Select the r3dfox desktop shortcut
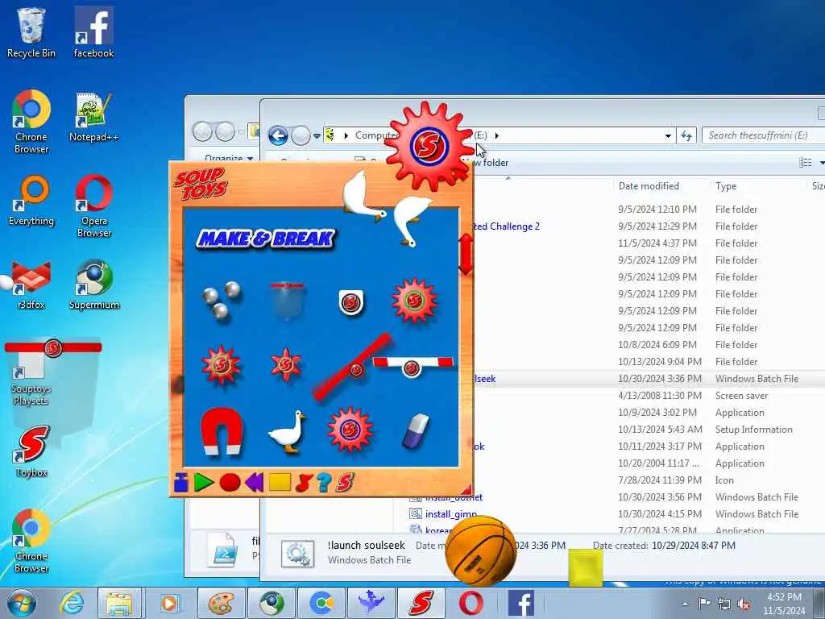This screenshot has width=825, height=619. [x=31, y=285]
